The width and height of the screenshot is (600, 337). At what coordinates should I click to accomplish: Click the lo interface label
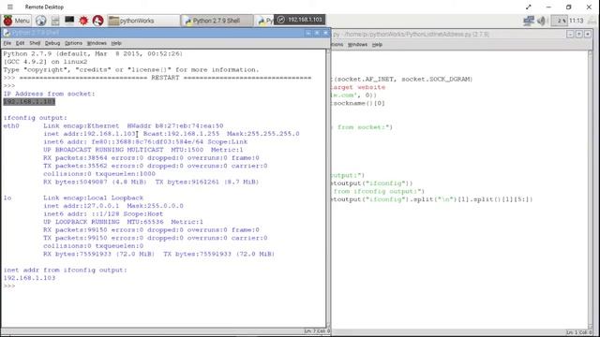click(x=7, y=198)
